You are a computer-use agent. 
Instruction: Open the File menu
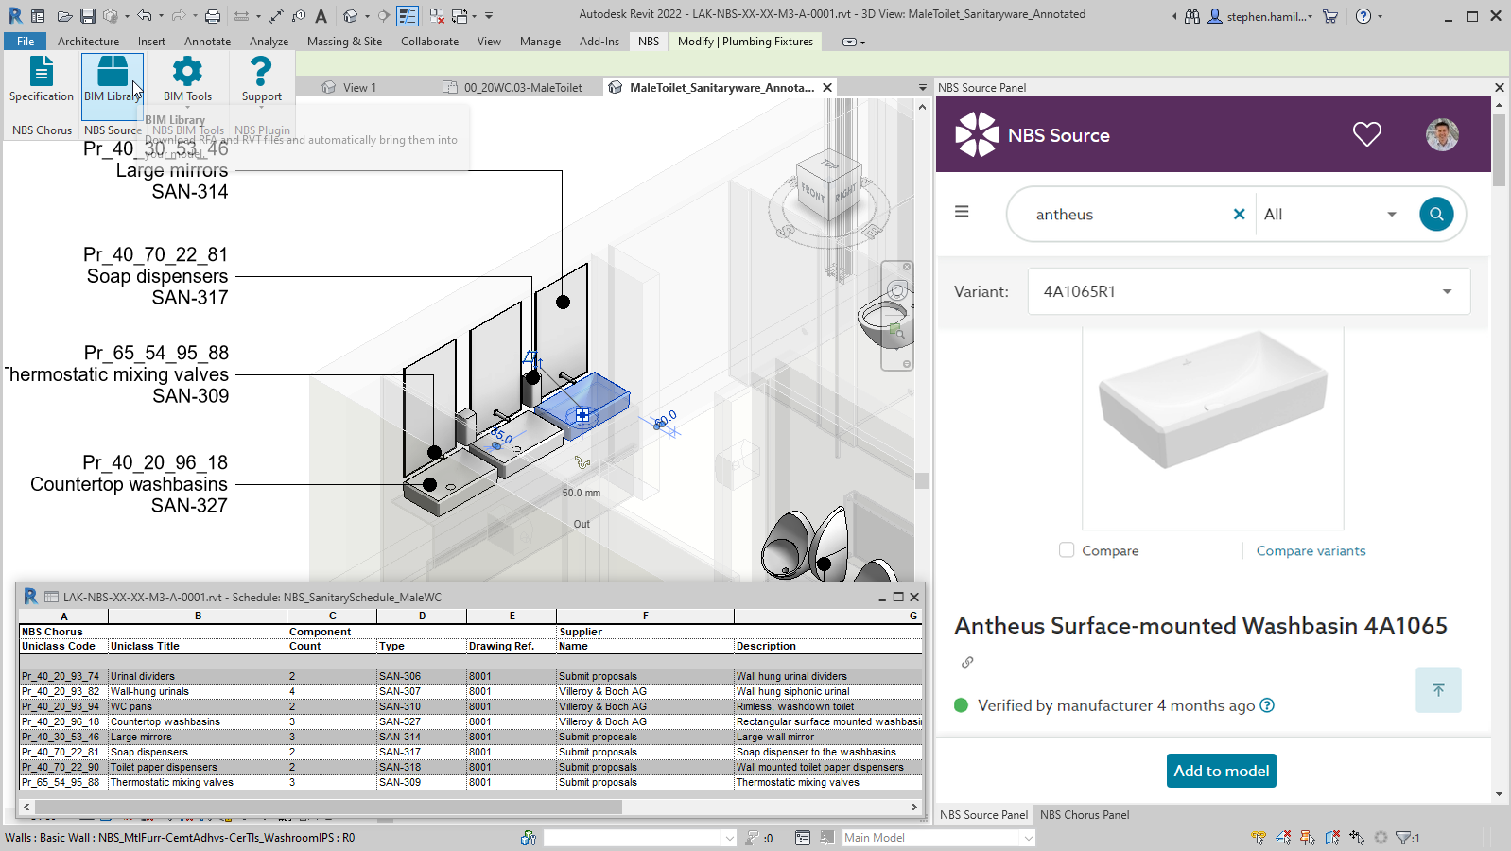[x=26, y=42]
